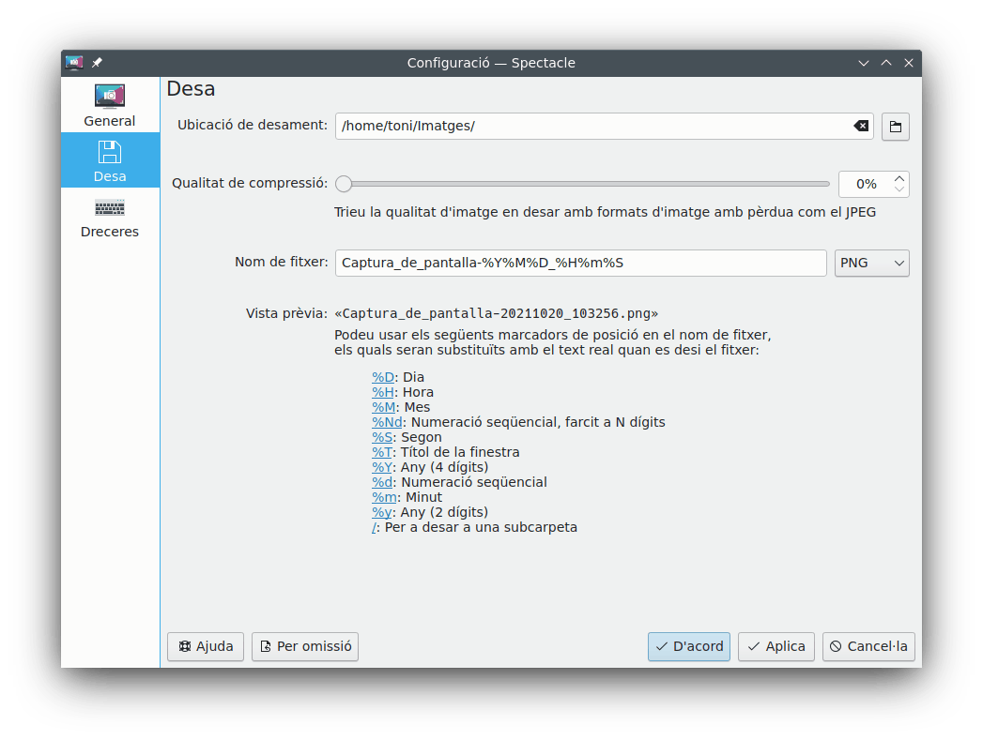
Task: Open Ajuda help button
Action: click(x=206, y=646)
